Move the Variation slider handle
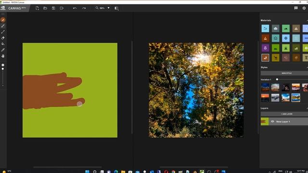The image size is (308, 173). point(277,79)
